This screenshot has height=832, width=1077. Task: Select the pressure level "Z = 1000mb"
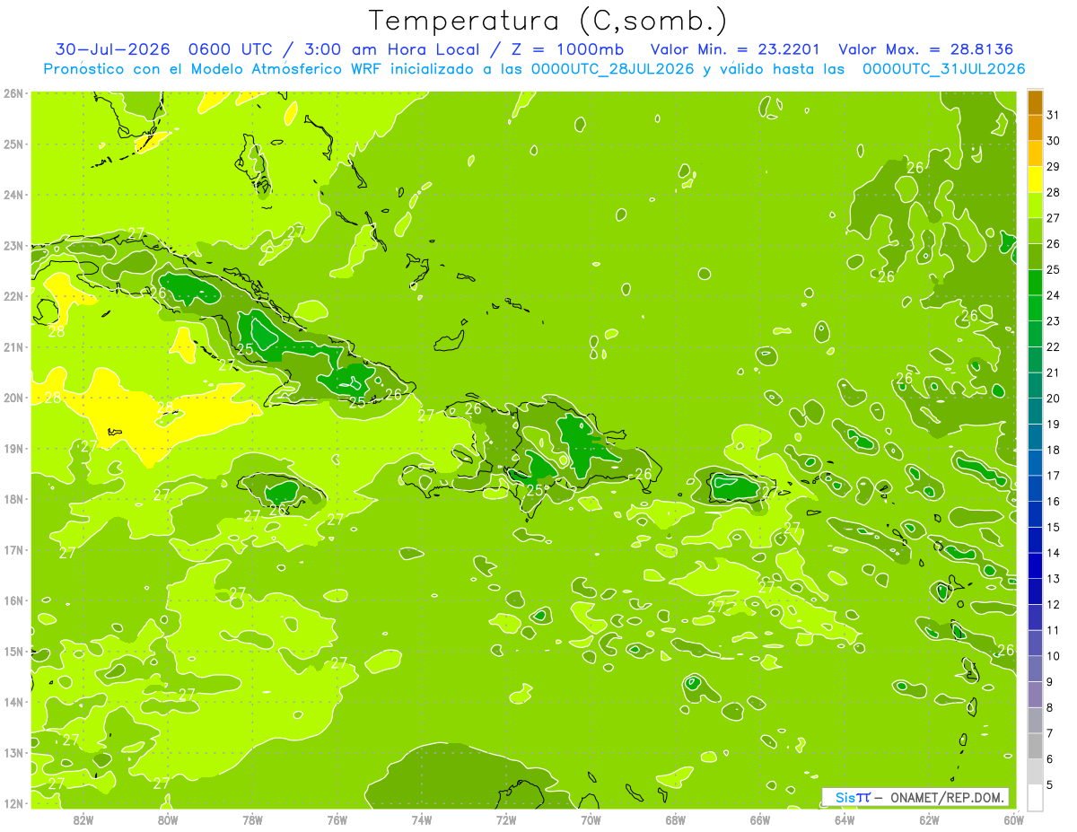tap(568, 49)
